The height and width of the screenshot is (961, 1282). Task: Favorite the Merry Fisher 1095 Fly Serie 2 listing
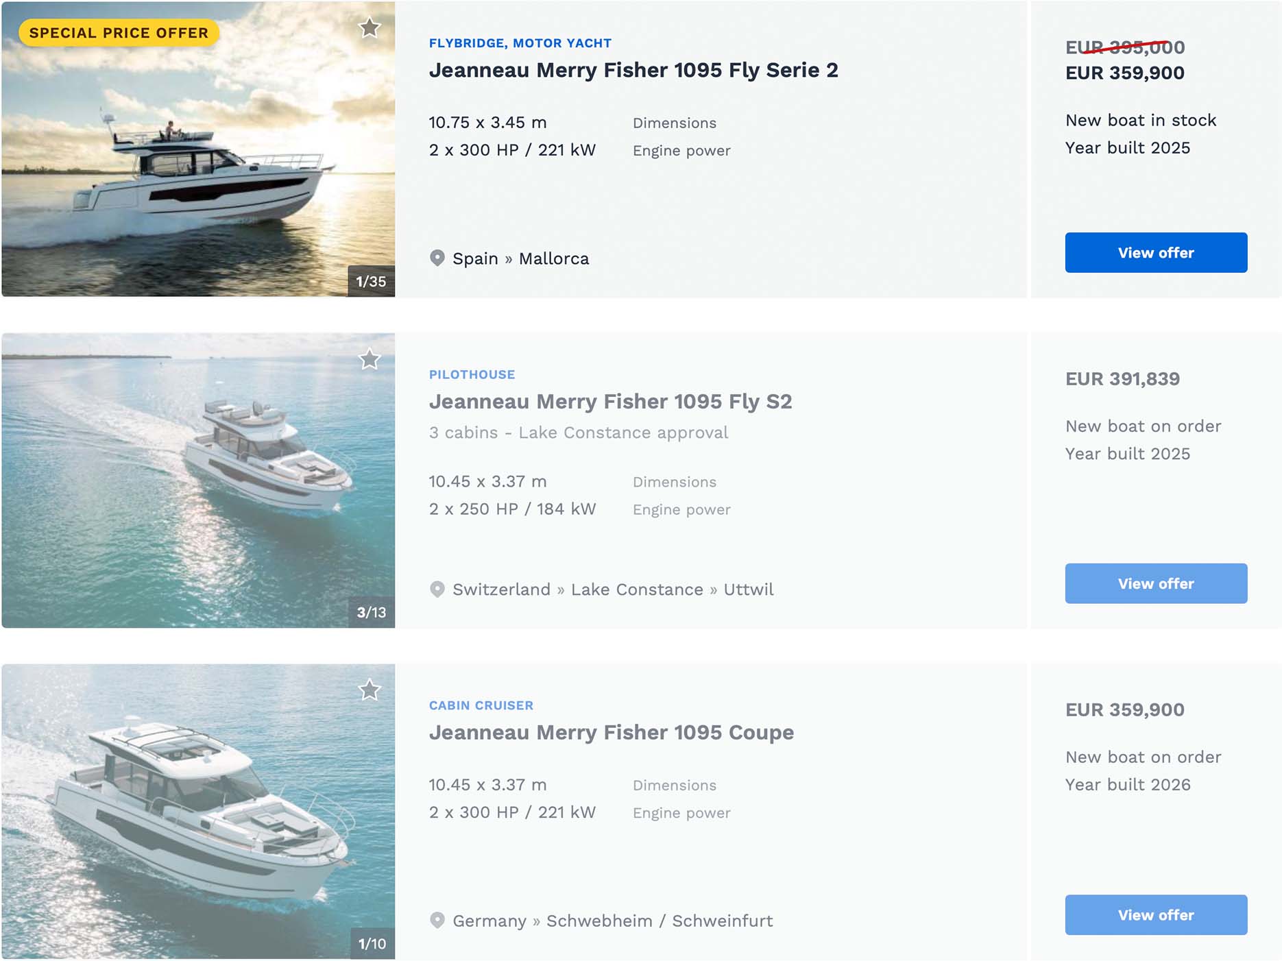[370, 28]
